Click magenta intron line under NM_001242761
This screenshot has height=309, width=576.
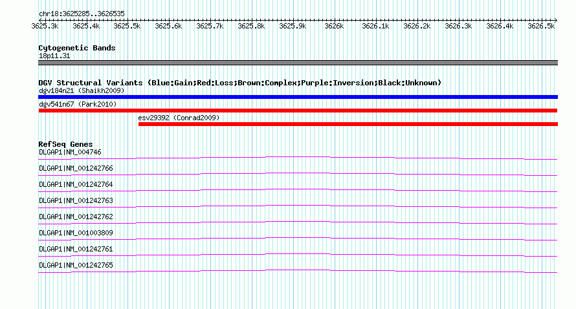[298, 254]
